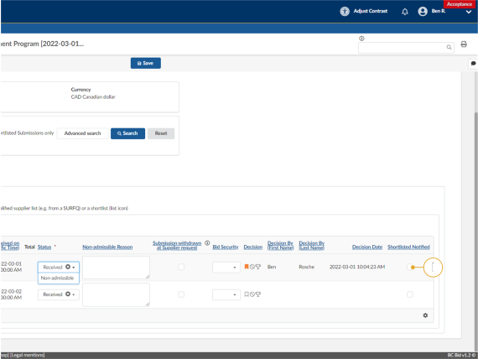Viewport: 478px width, 359px height.
Task: Click the printer icon
Action: tap(464, 44)
